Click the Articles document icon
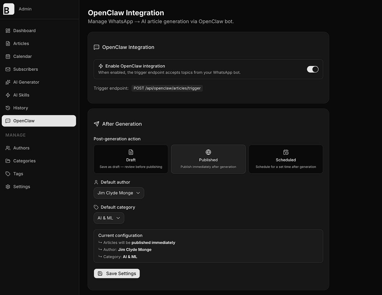 [x=8, y=43]
